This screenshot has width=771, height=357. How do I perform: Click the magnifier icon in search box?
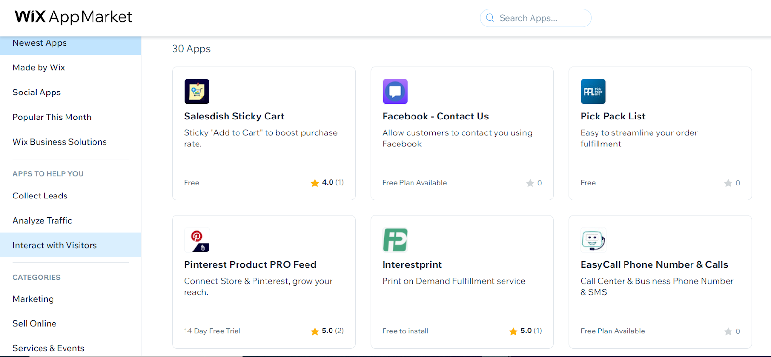pos(490,18)
